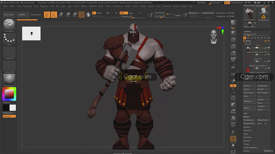Select the Rotate tool icon
Screen dimensions: 275x154
point(75,15)
